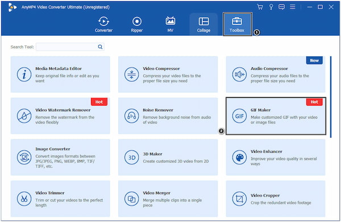The height and width of the screenshot is (222, 341).
Task: Switch to the Converter tab
Action: pyautogui.click(x=103, y=24)
